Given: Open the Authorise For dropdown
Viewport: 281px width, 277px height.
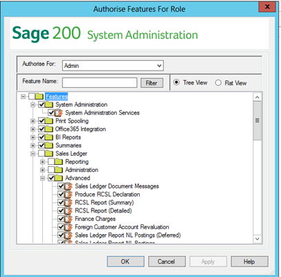Looking at the screenshot, I should point(159,66).
